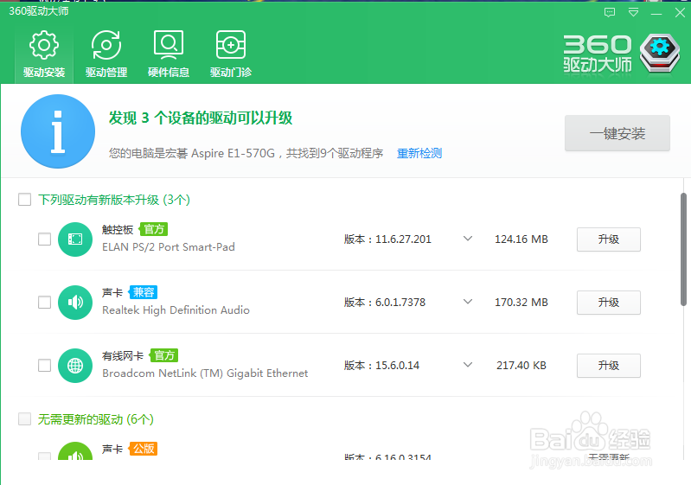
Task: Expand version dropdown for 15.6.0.14
Action: point(468,365)
